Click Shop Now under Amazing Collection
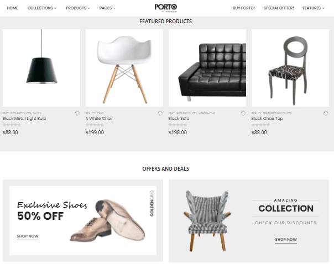The image size is (334, 264). coord(286,240)
